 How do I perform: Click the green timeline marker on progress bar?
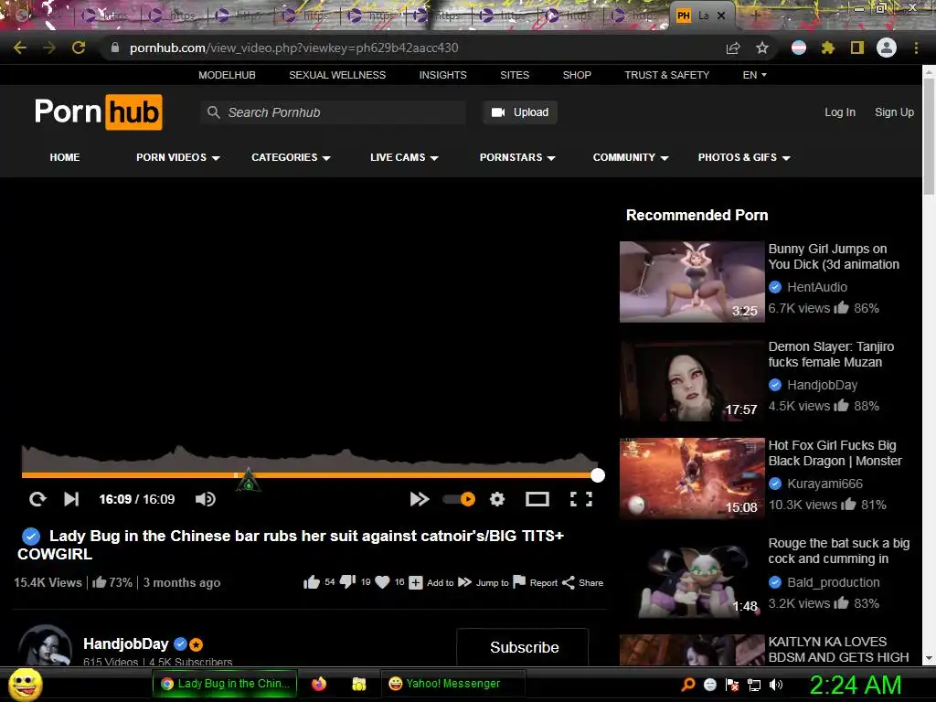click(x=249, y=481)
